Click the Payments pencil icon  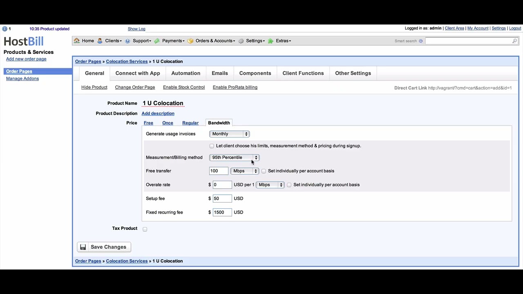pyautogui.click(x=157, y=41)
